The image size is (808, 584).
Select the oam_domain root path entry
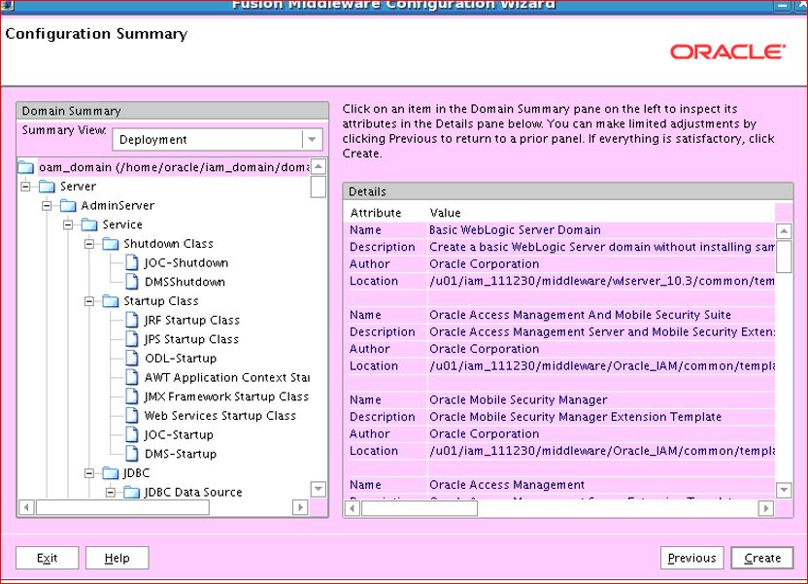[x=174, y=167]
